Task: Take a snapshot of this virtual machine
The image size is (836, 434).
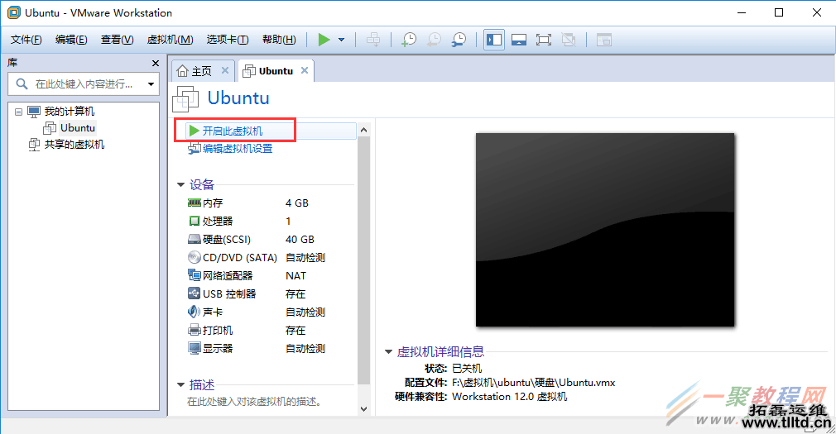Action: [x=409, y=40]
